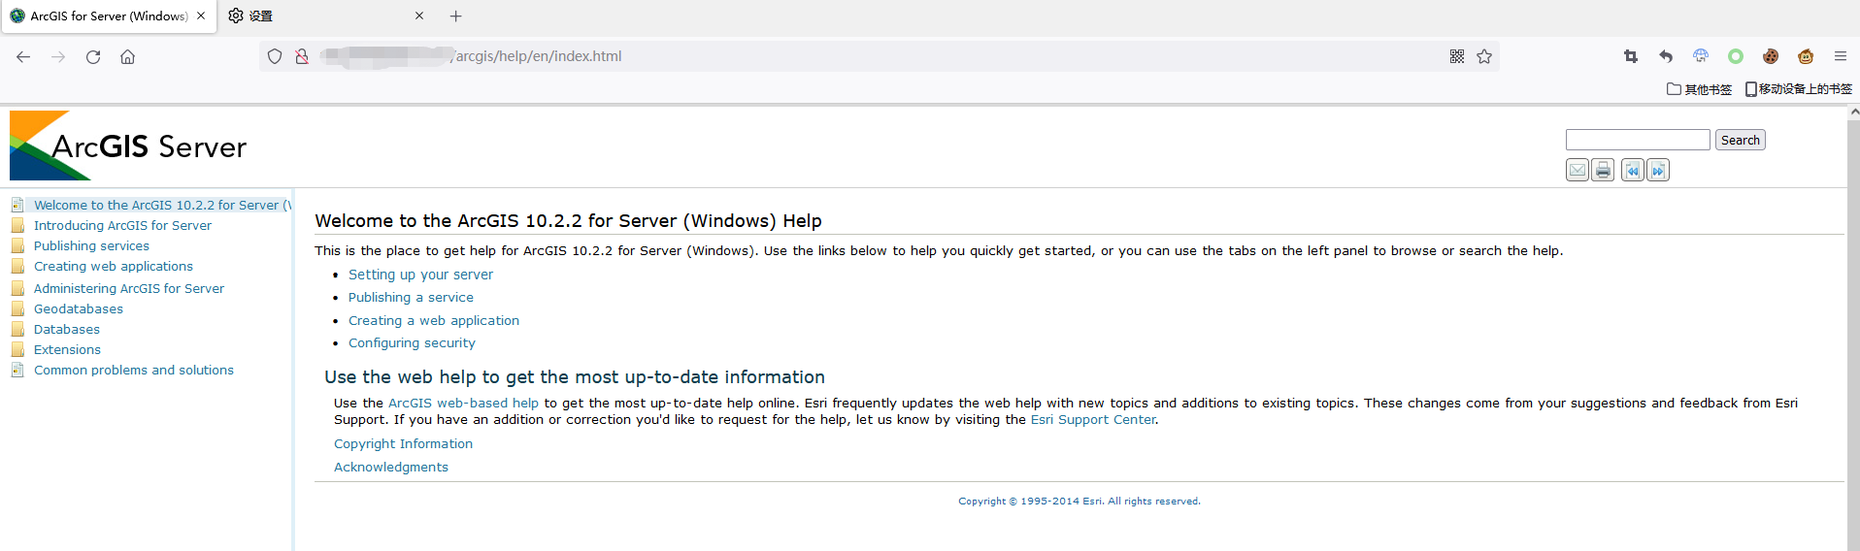Open Common problems and solutions topic
The width and height of the screenshot is (1860, 551).
(x=134, y=371)
